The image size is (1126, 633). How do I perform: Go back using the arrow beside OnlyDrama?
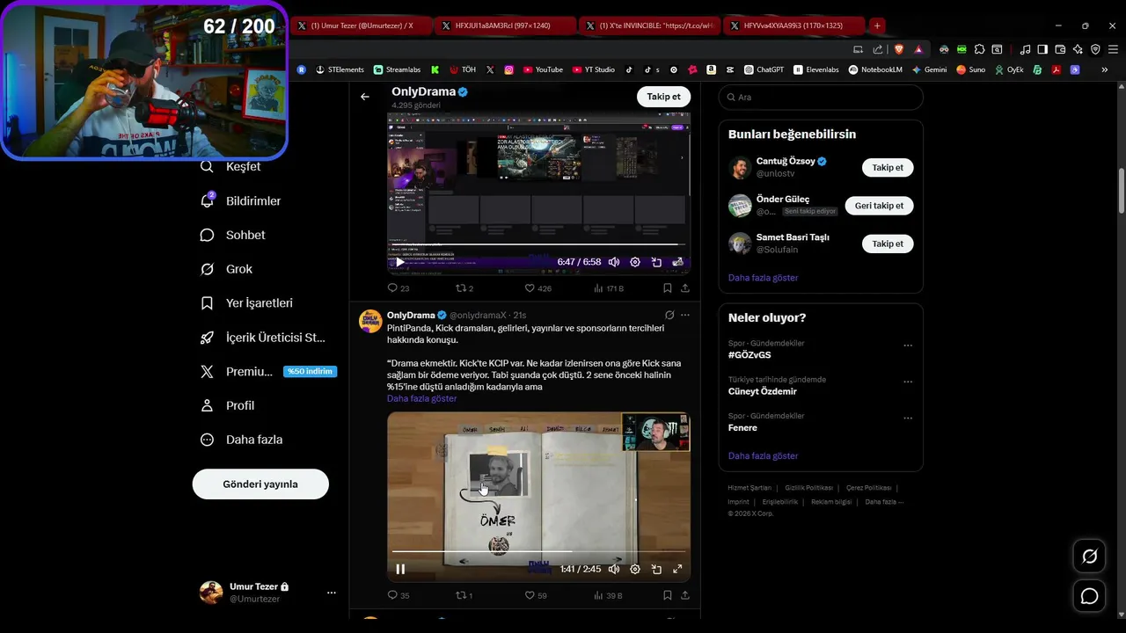(x=365, y=97)
